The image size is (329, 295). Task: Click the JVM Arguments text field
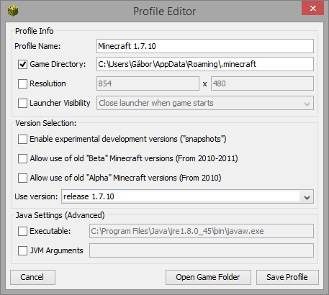[x=202, y=250]
